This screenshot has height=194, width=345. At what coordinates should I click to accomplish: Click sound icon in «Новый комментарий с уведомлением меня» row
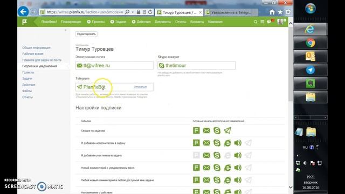click(x=238, y=168)
